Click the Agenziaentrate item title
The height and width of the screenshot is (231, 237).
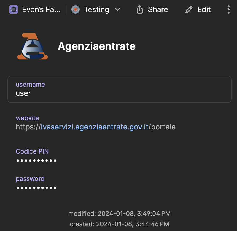[96, 46]
